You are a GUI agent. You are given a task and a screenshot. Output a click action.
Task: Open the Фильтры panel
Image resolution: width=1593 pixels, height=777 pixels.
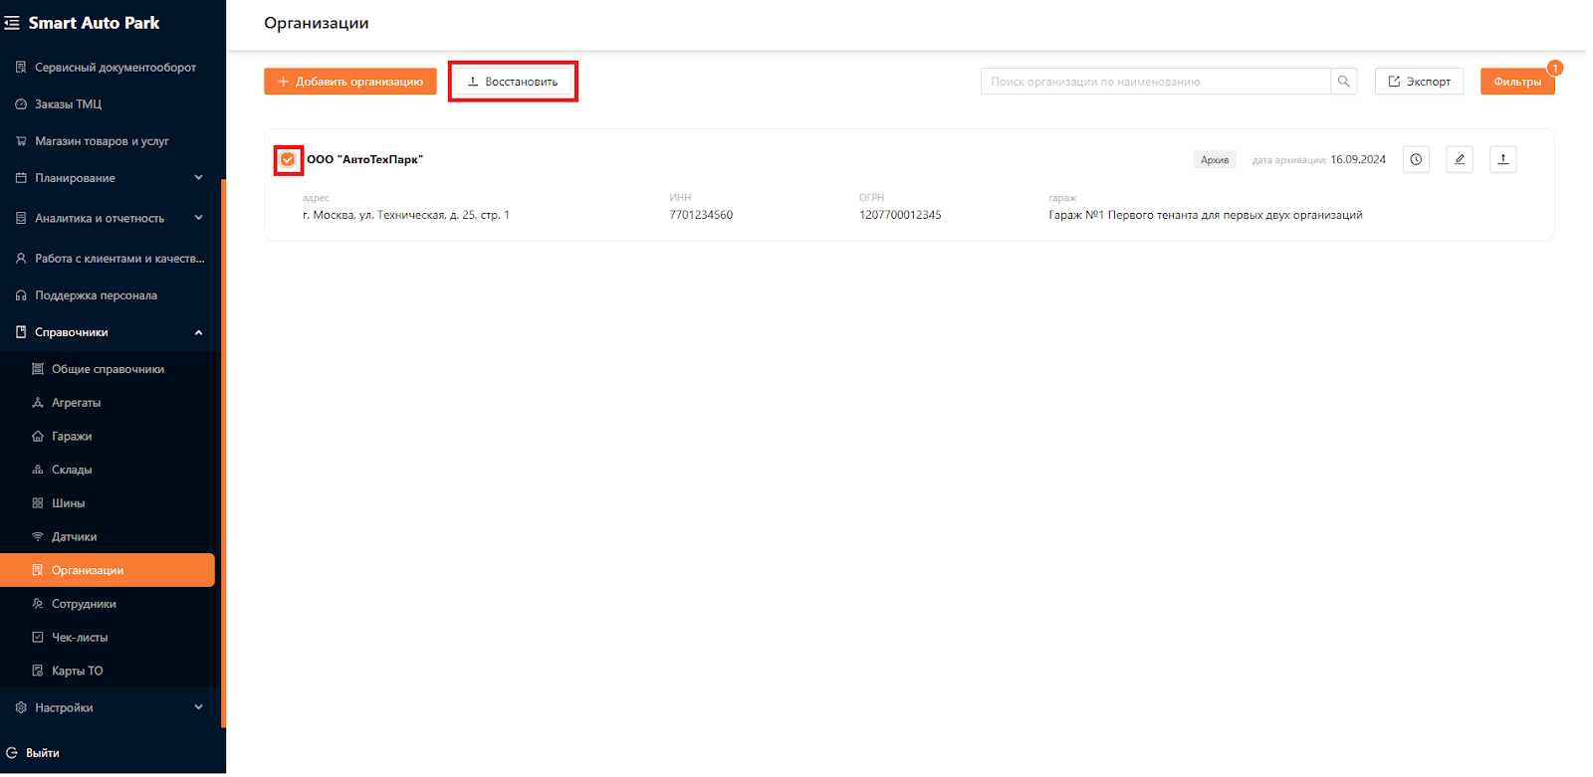pyautogui.click(x=1516, y=82)
